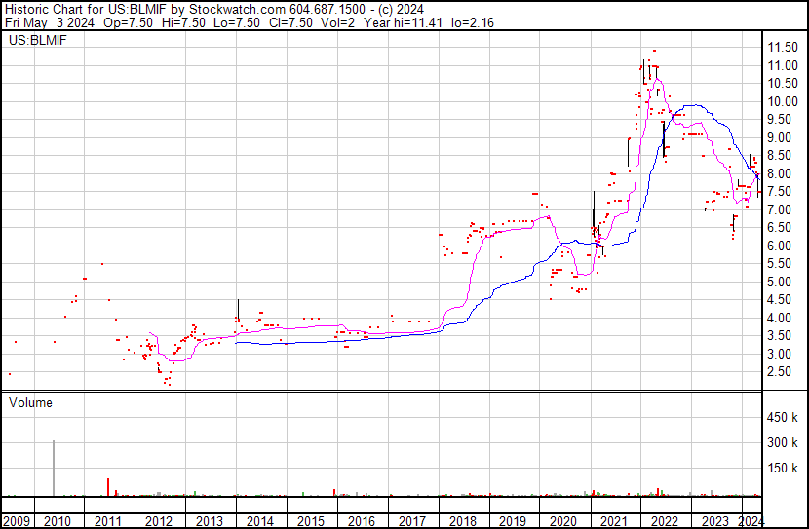Viewport: 809px width, 529px height.
Task: Click the 450 k volume axis label
Action: 783,418
